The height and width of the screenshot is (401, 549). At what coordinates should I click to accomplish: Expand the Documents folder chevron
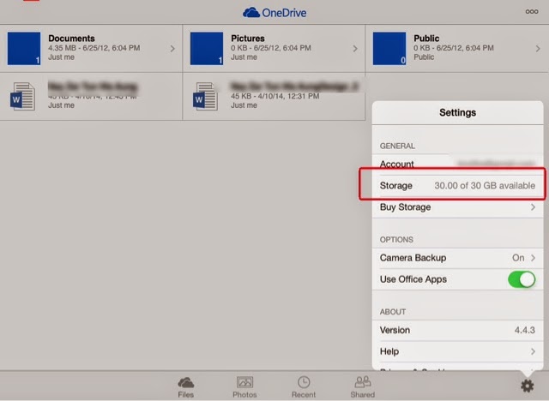point(172,49)
